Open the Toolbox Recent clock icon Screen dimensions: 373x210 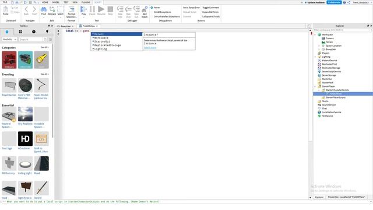pos(34,32)
